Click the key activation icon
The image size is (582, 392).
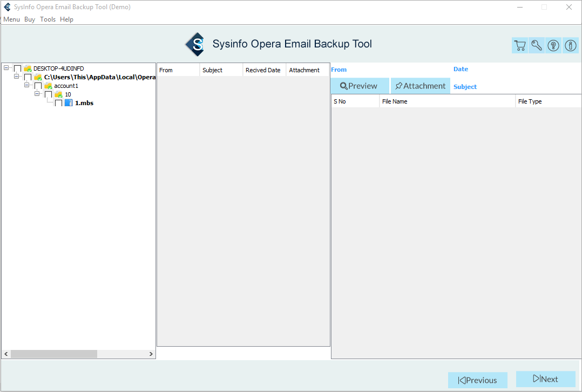click(536, 46)
